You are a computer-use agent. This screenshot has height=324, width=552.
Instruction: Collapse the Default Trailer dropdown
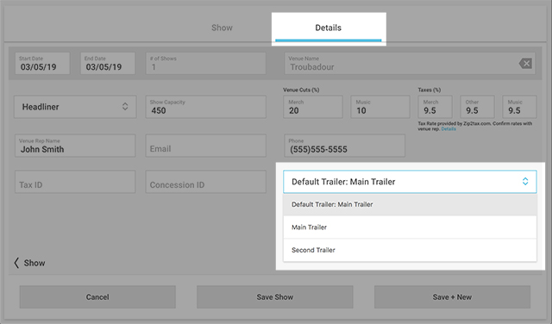point(410,182)
